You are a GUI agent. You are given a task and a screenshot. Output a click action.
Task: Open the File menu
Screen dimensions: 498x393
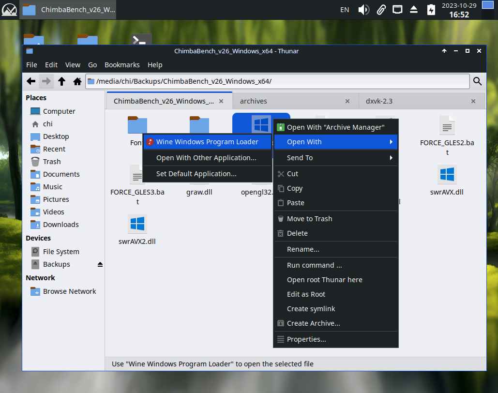pyautogui.click(x=31, y=65)
